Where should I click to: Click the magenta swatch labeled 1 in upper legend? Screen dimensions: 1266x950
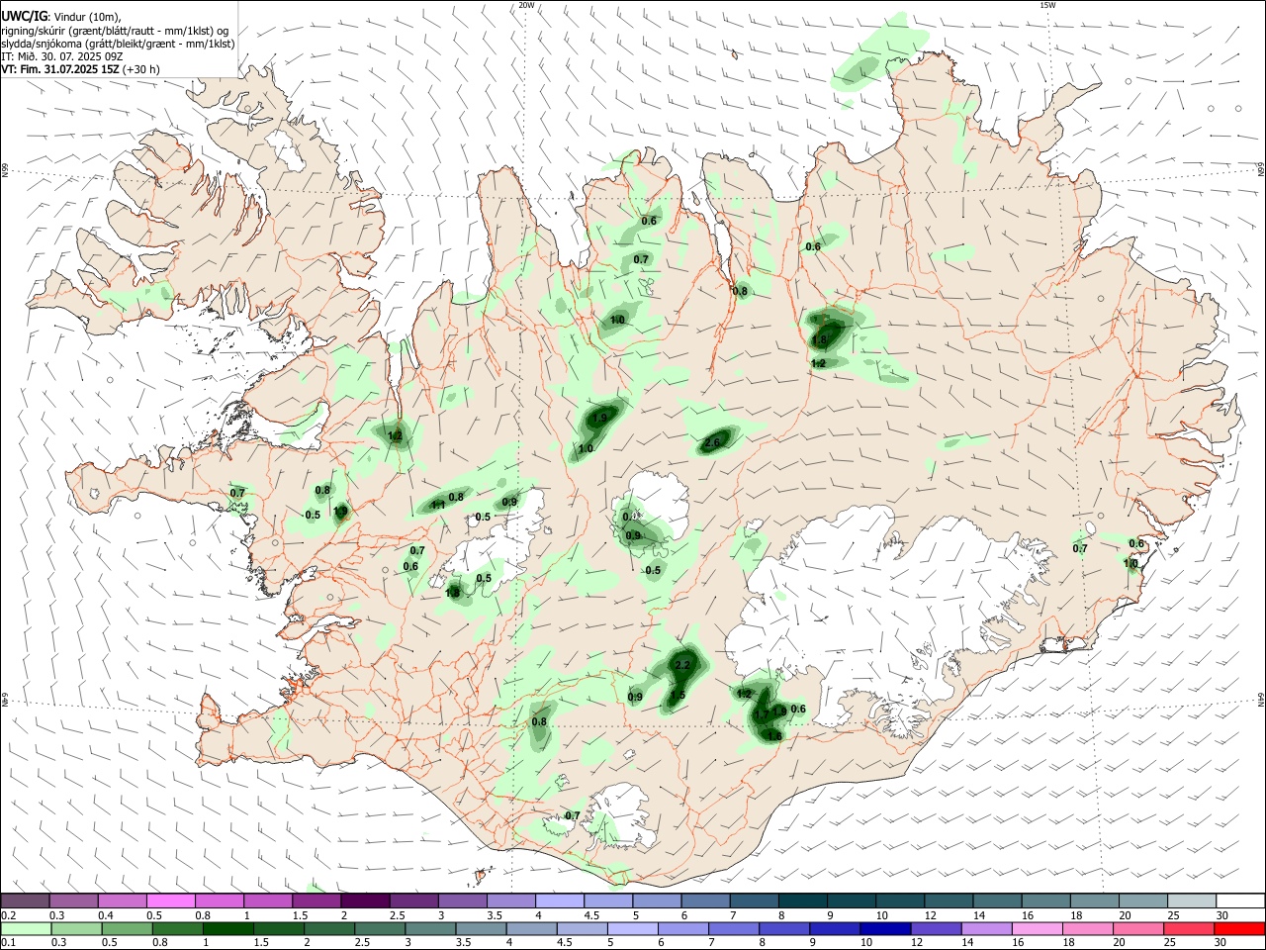(x=267, y=901)
